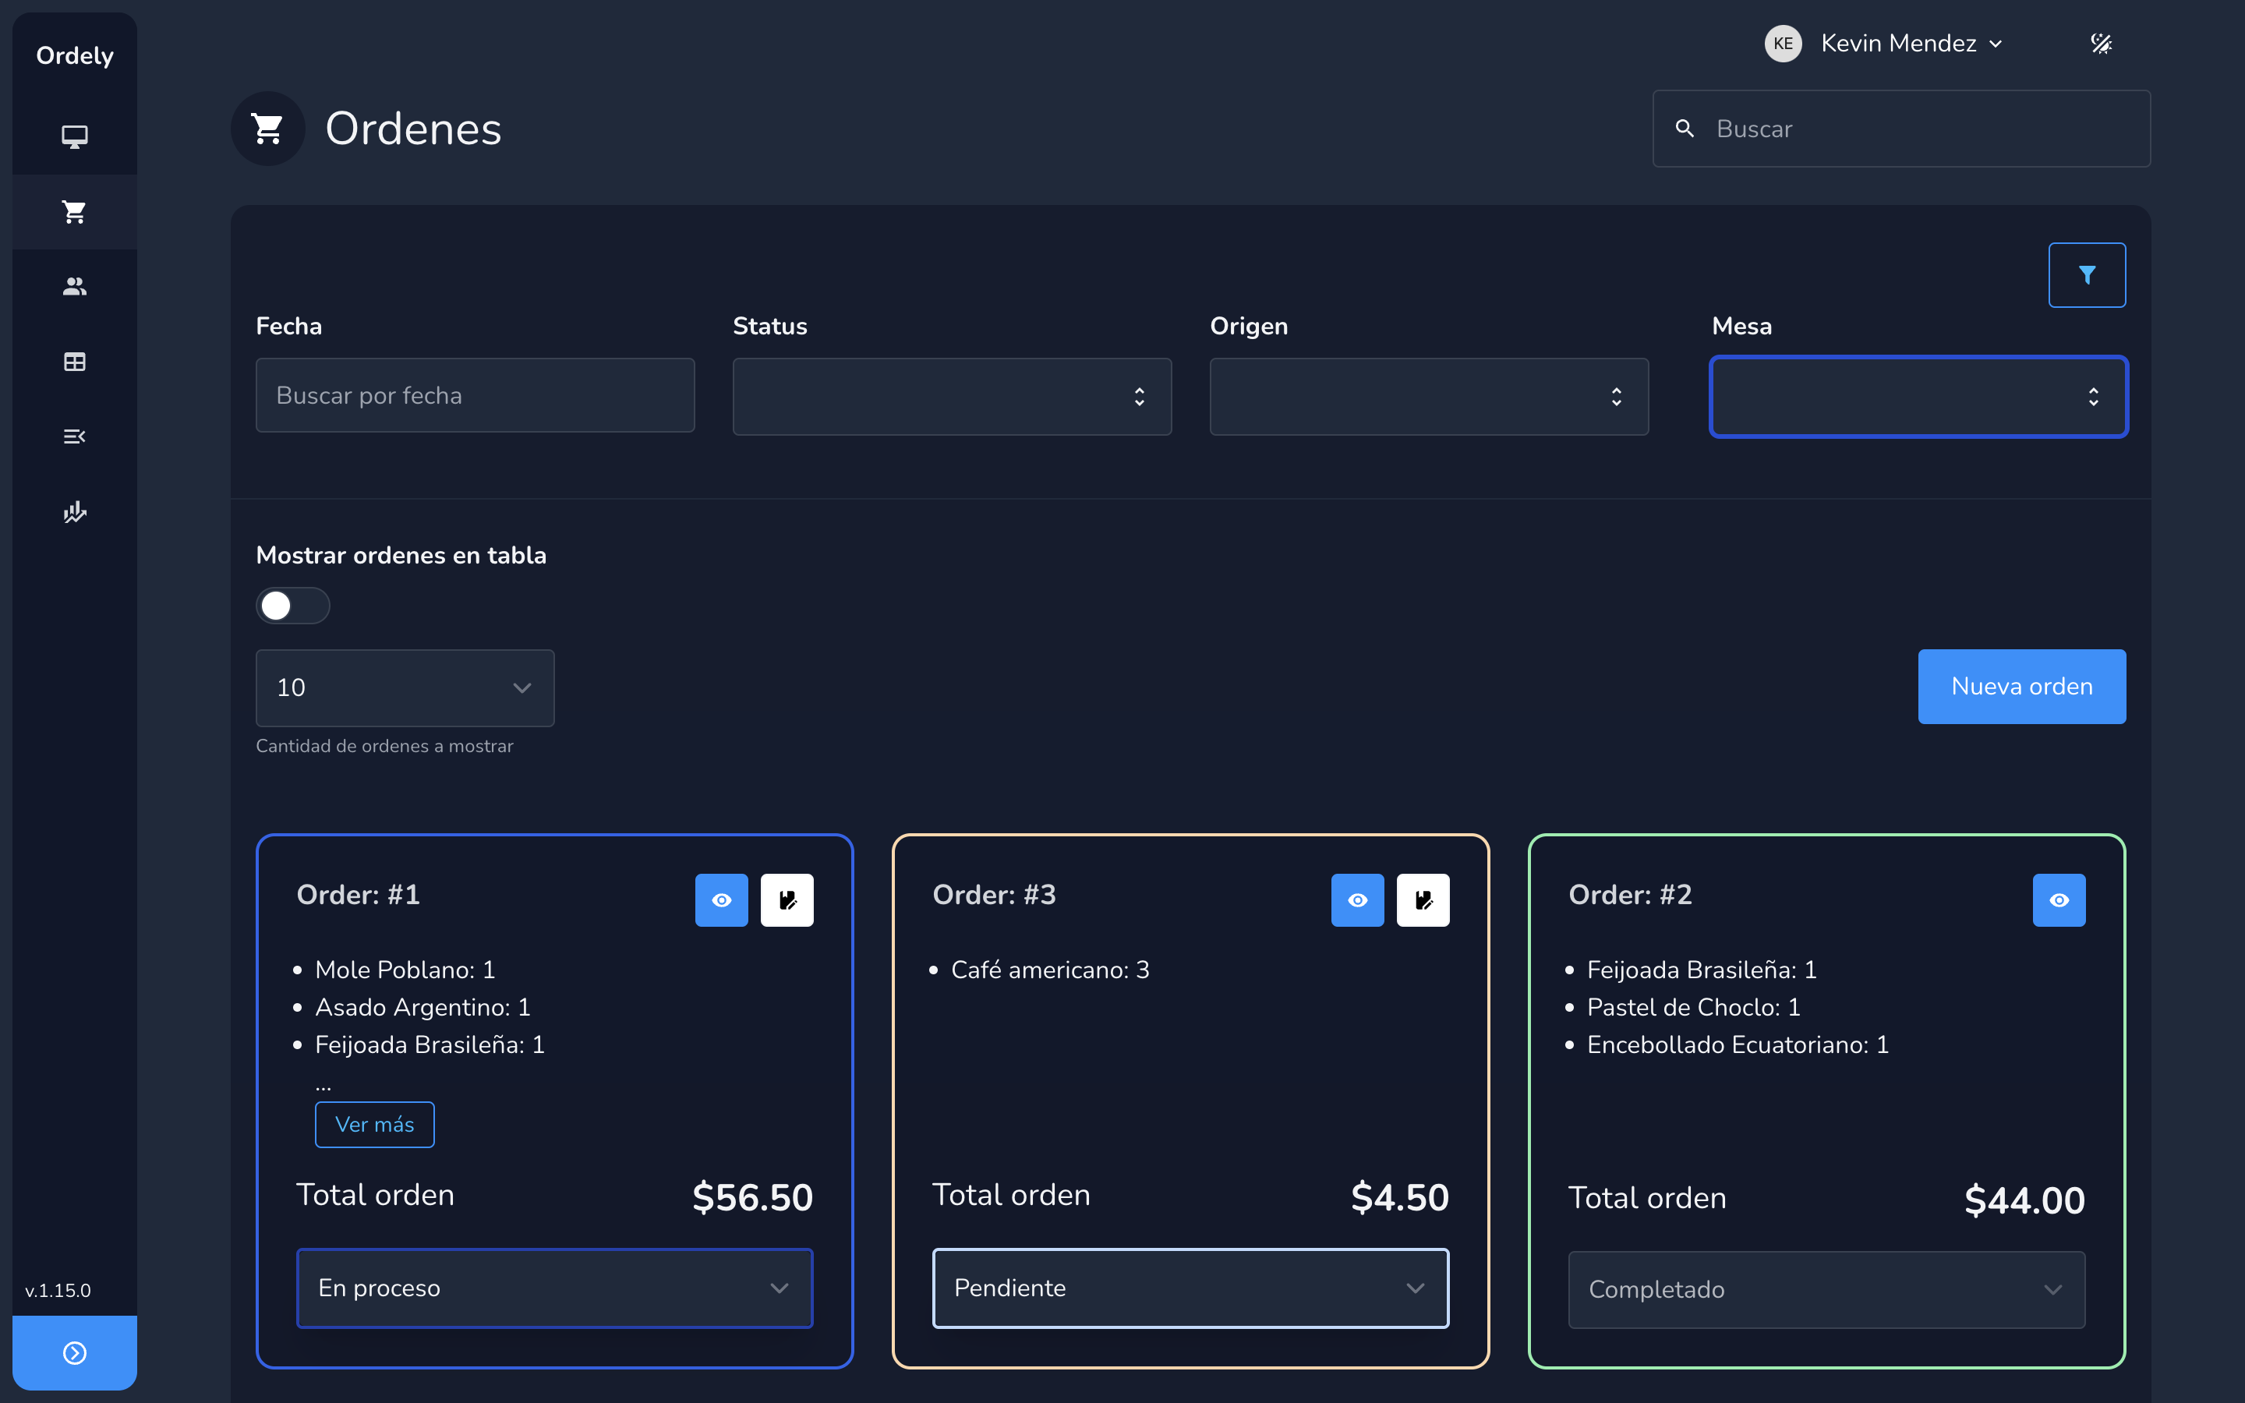
Task: Focus the Buscar search field
Action: pos(1900,129)
